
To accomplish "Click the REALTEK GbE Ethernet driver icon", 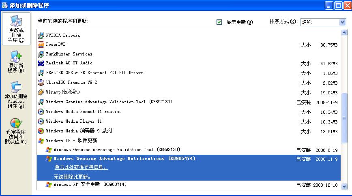I will [x=41, y=73].
